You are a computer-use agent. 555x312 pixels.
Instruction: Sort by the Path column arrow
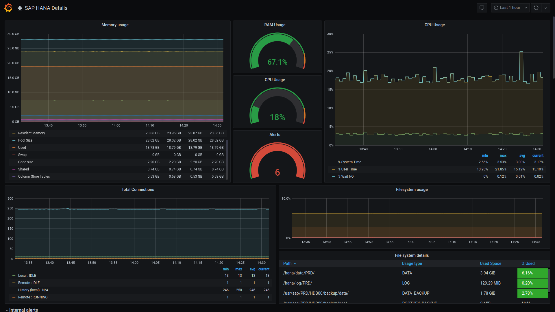pyautogui.click(x=295, y=263)
